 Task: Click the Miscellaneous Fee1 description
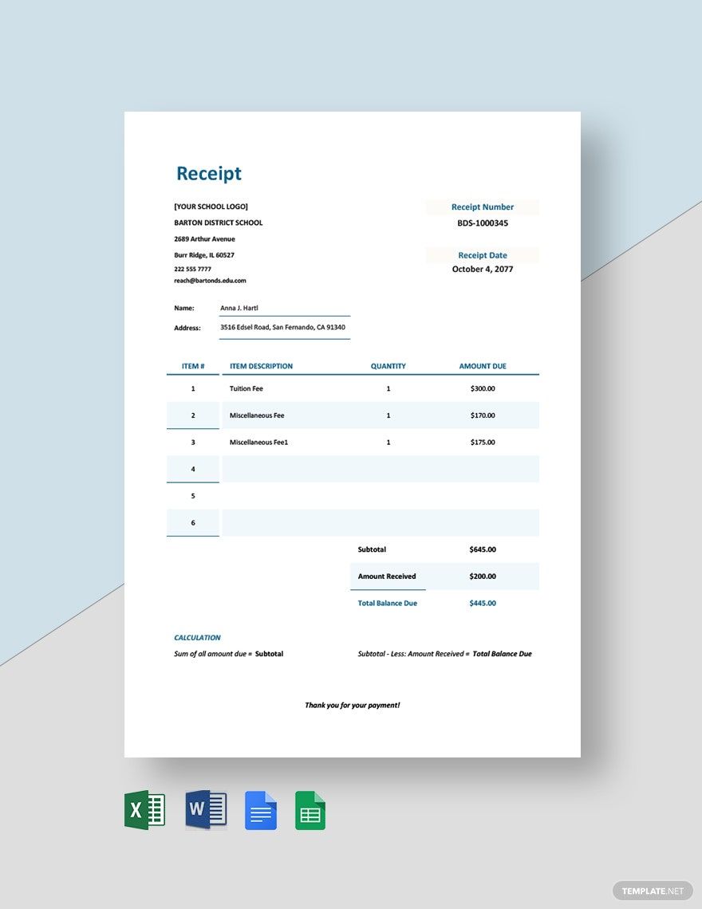pos(262,442)
